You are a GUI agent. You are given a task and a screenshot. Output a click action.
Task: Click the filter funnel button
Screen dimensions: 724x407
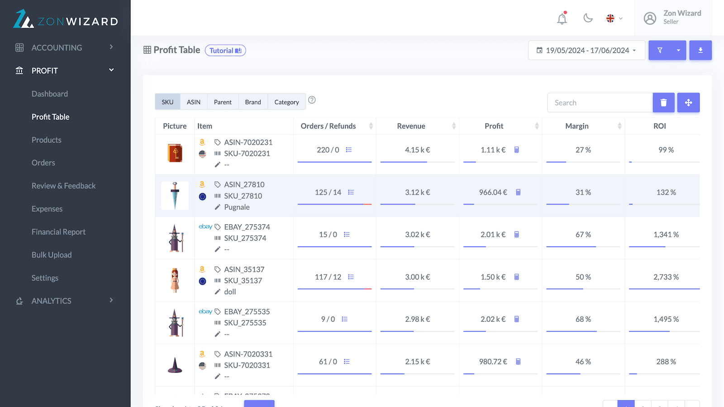(x=660, y=50)
